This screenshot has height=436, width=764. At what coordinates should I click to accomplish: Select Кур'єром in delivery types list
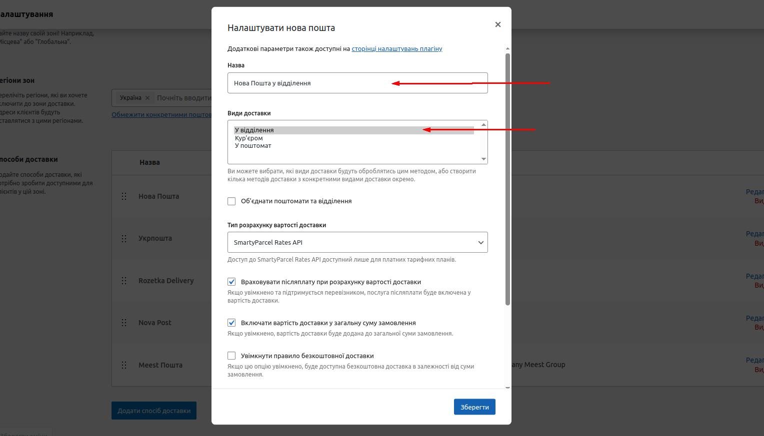tap(249, 138)
